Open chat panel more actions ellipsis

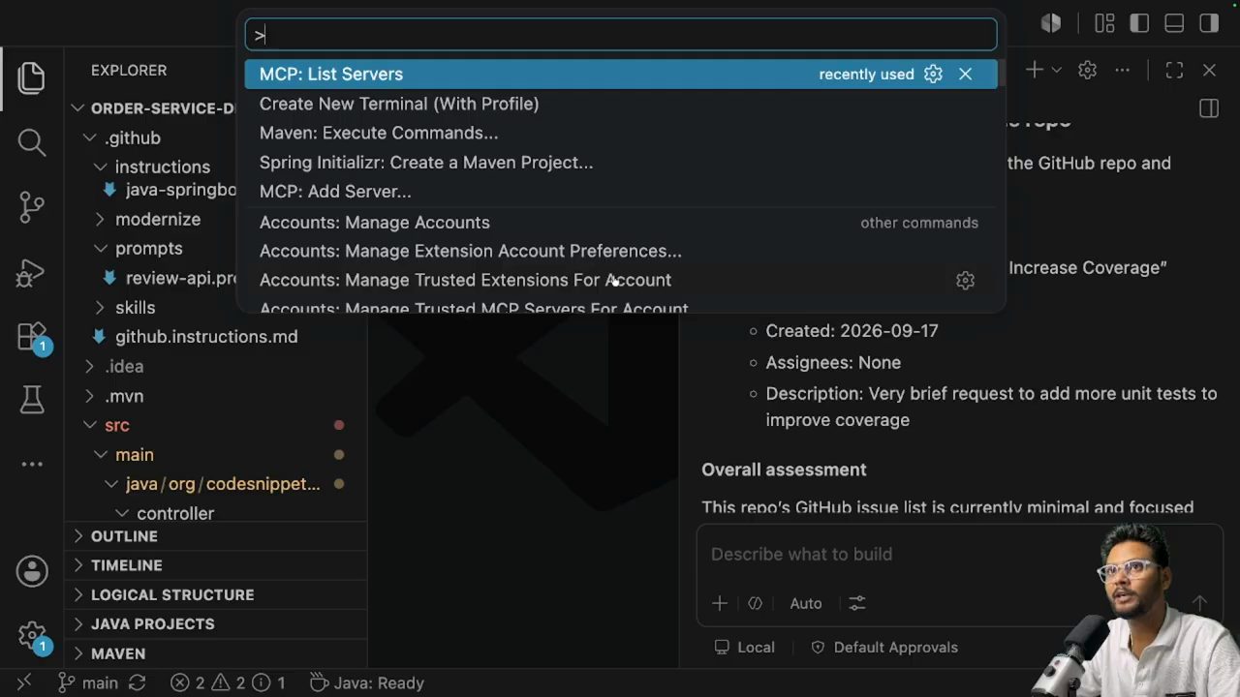(1122, 70)
